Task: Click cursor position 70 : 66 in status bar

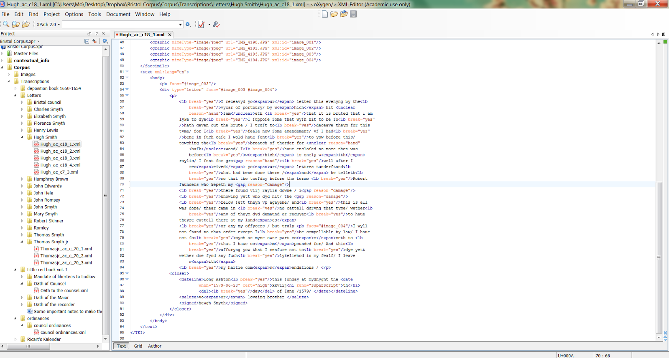Action: pos(603,355)
